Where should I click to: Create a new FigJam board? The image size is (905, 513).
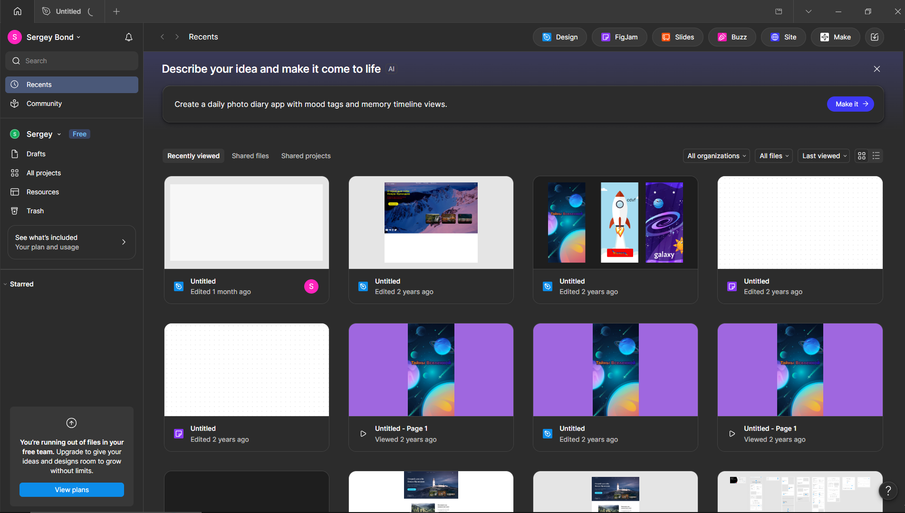pos(619,37)
